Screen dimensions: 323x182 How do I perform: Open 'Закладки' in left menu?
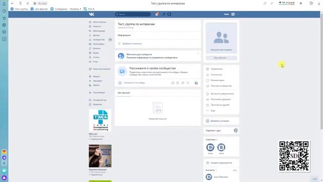[x=95, y=81]
